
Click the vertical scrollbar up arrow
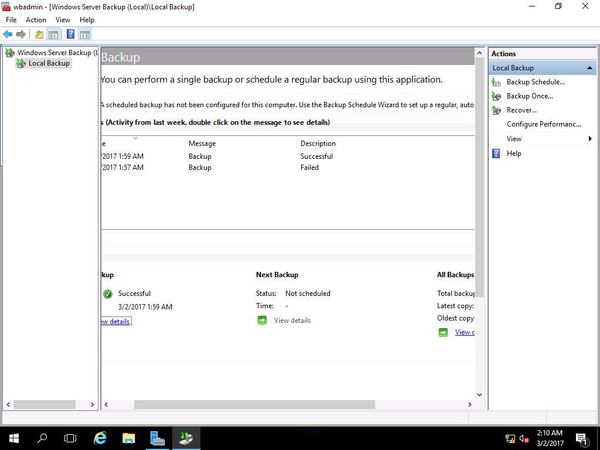(x=480, y=52)
